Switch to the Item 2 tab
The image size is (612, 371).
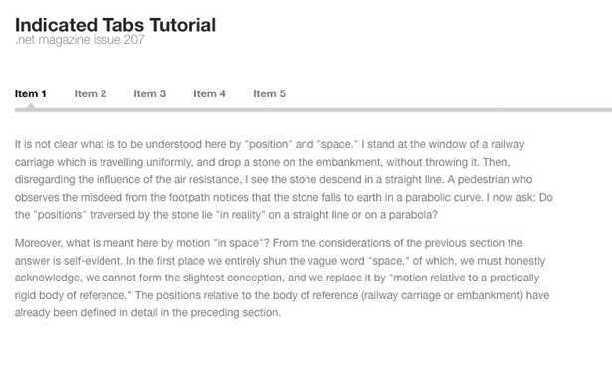91,94
